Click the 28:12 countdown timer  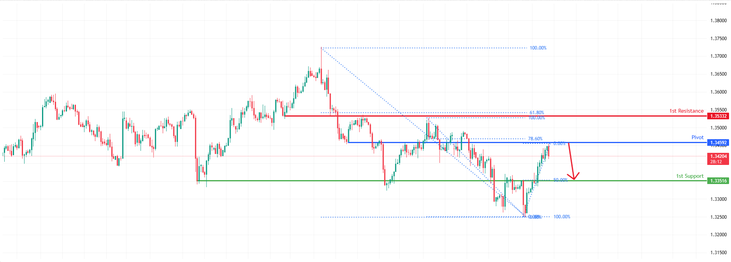[x=716, y=162]
